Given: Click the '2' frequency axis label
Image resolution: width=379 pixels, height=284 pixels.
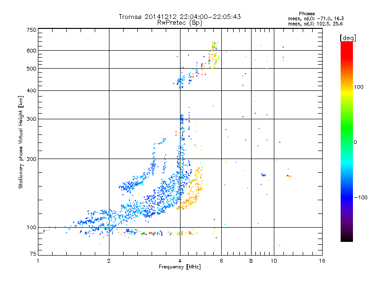Looking at the screenshot, I should pyautogui.click(x=109, y=261).
